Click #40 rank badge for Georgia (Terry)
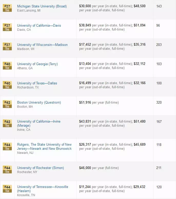The height and width of the screenshot is (199, 176). [x=7, y=66]
